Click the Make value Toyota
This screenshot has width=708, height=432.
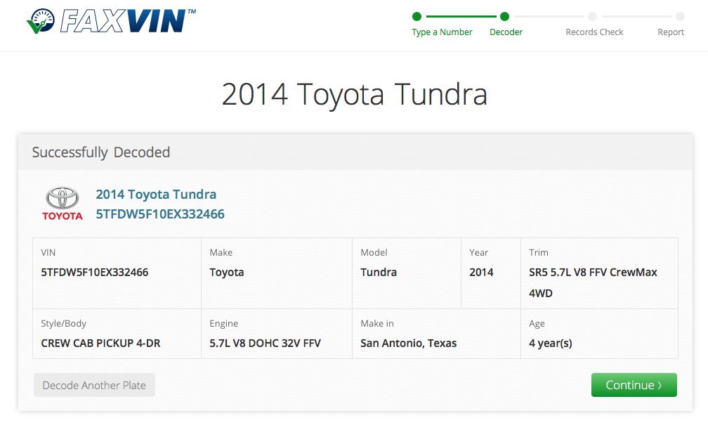tap(227, 273)
